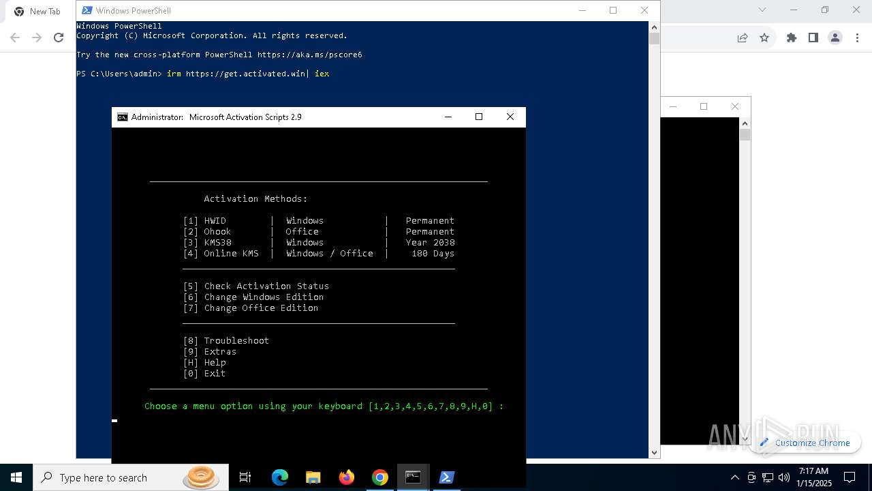
Task: Reload the Chrome page
Action: coord(59,38)
